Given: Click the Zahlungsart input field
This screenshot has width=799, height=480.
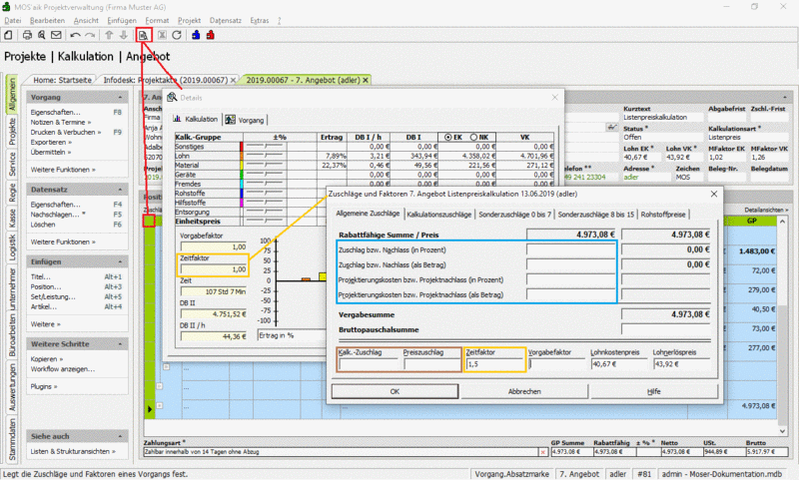Looking at the screenshot, I should [x=341, y=452].
